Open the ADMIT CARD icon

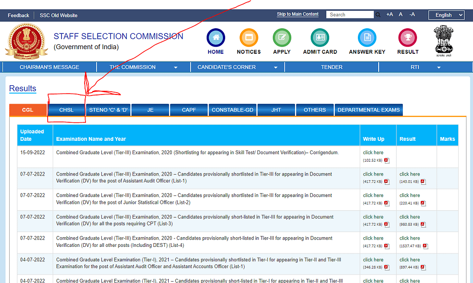[320, 38]
